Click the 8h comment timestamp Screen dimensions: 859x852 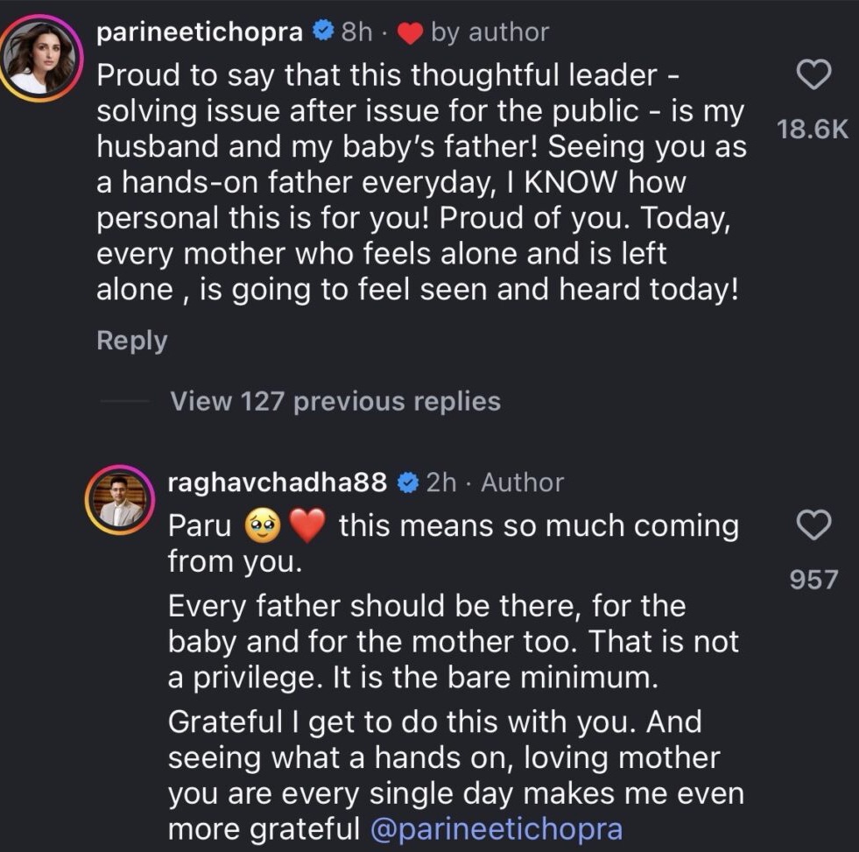pos(356,32)
